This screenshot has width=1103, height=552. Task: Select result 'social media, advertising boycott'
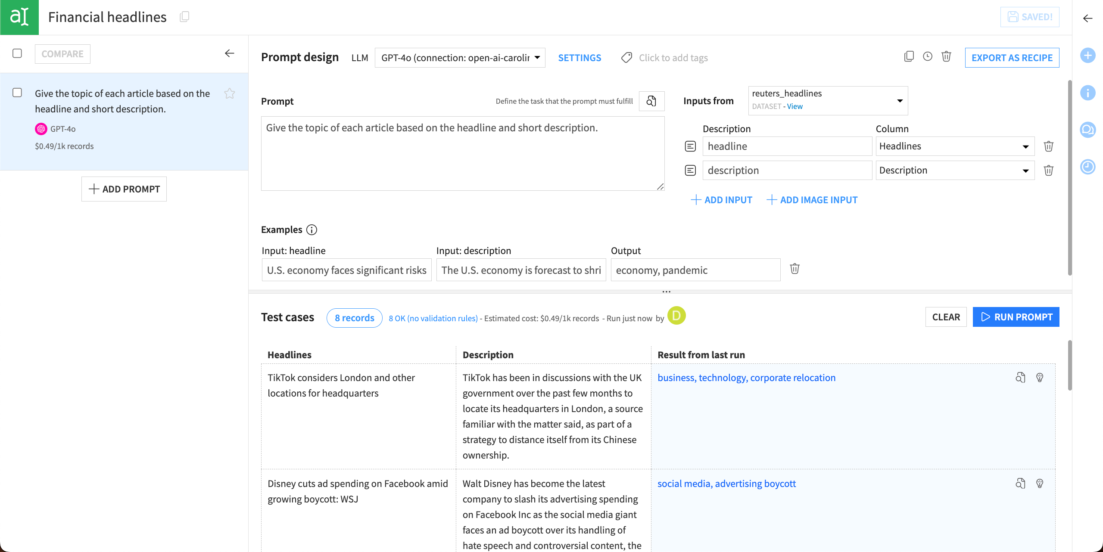pyautogui.click(x=726, y=484)
